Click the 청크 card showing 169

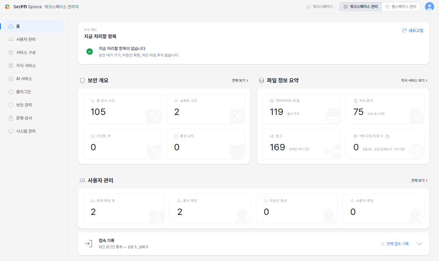click(302, 144)
